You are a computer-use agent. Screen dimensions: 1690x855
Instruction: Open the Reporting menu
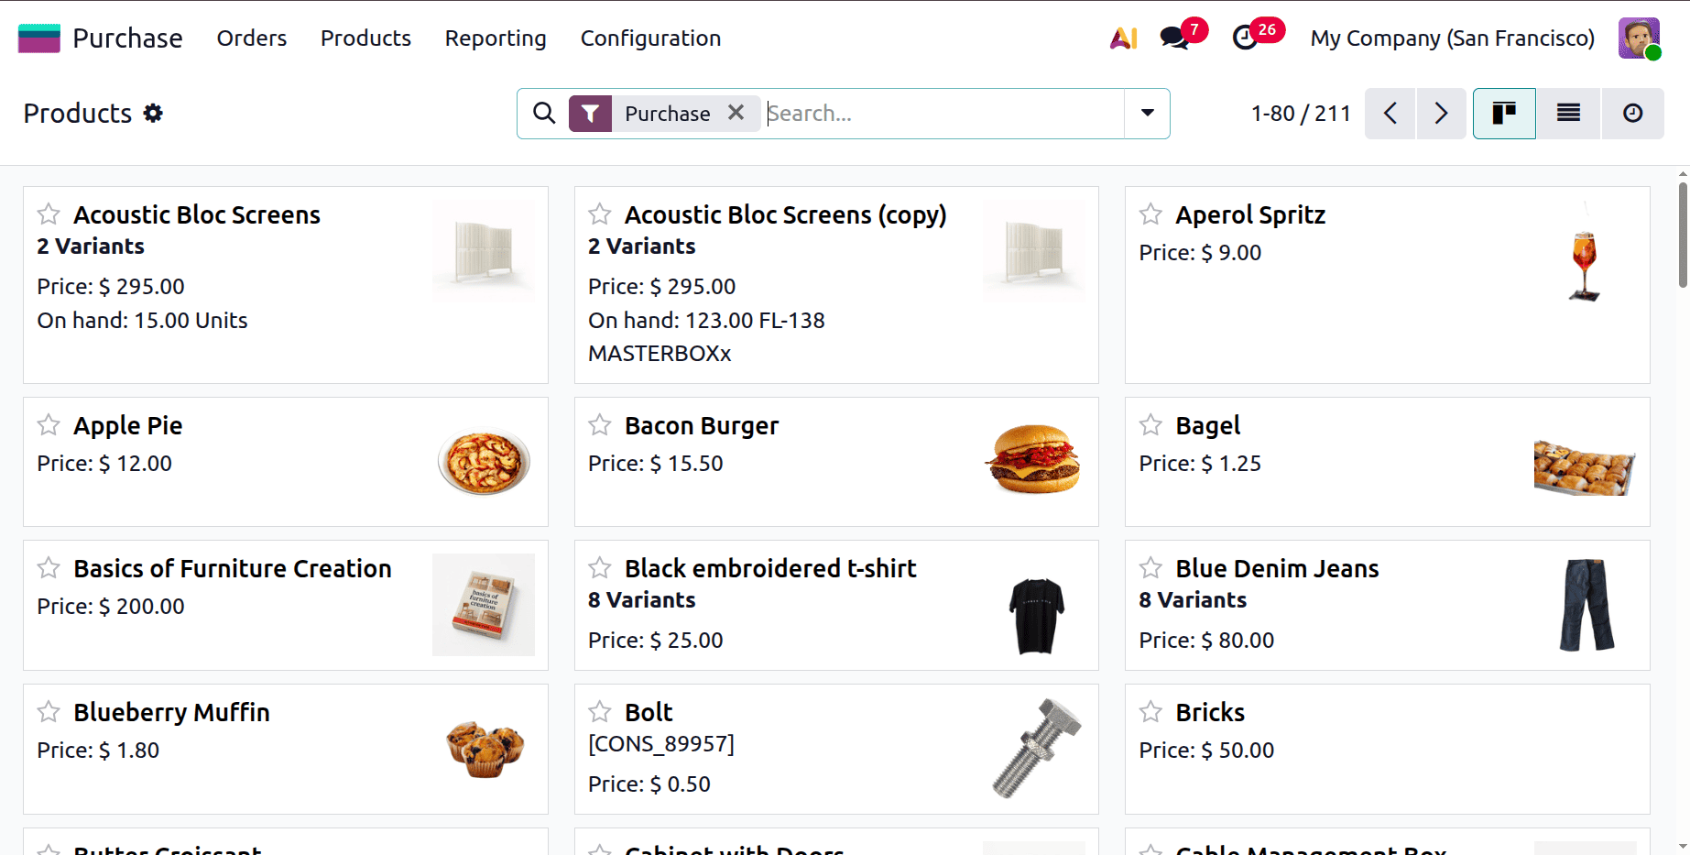495,38
